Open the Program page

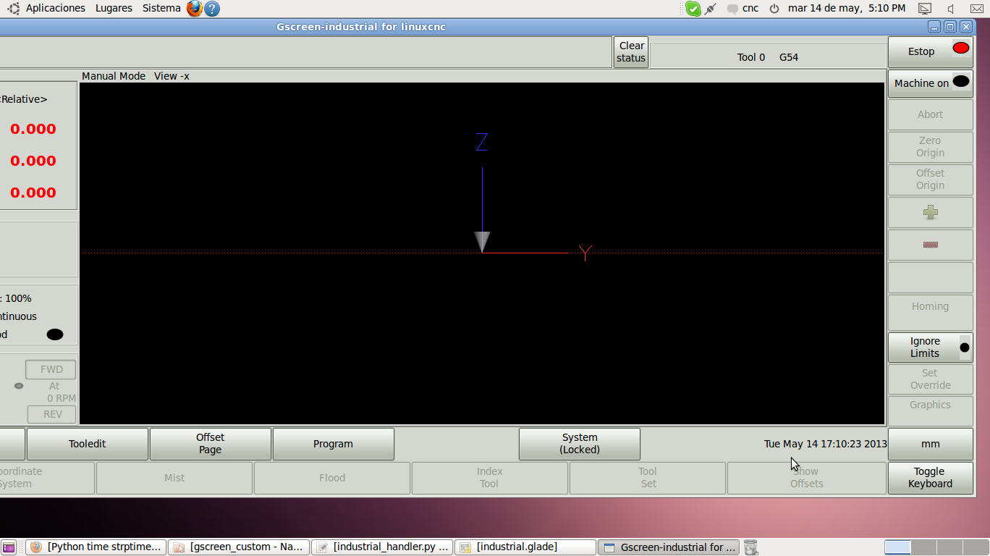(334, 444)
